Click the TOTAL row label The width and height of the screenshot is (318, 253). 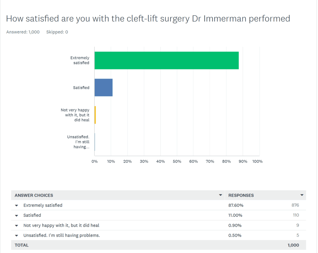[21, 245]
